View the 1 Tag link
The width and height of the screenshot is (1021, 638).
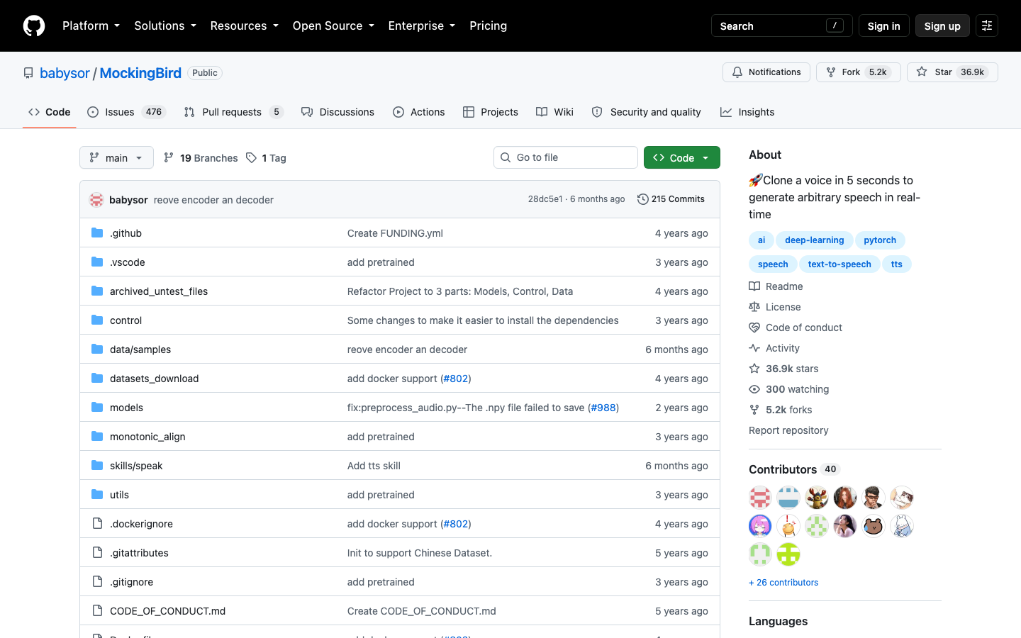pyautogui.click(x=266, y=158)
